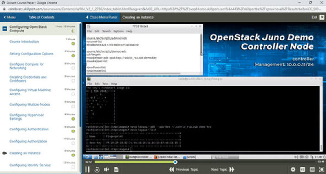Open Help menu in 73310.txt editor

point(129,31)
